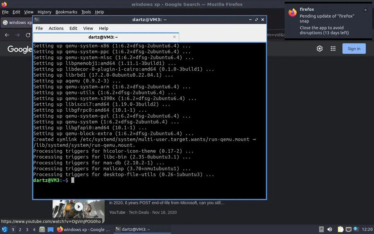Open the terminal Actions menu
The height and width of the screenshot is (234, 374).
point(56,28)
